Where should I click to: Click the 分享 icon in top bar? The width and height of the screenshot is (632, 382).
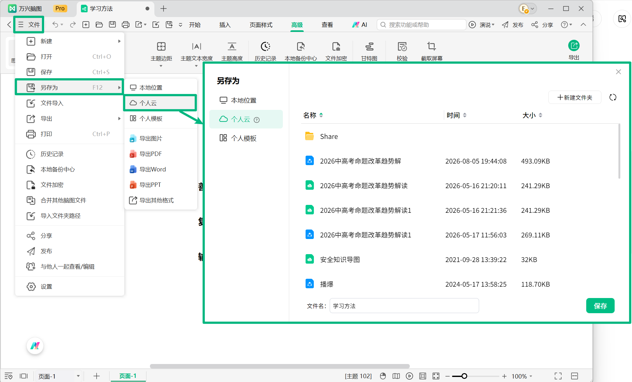(534, 25)
